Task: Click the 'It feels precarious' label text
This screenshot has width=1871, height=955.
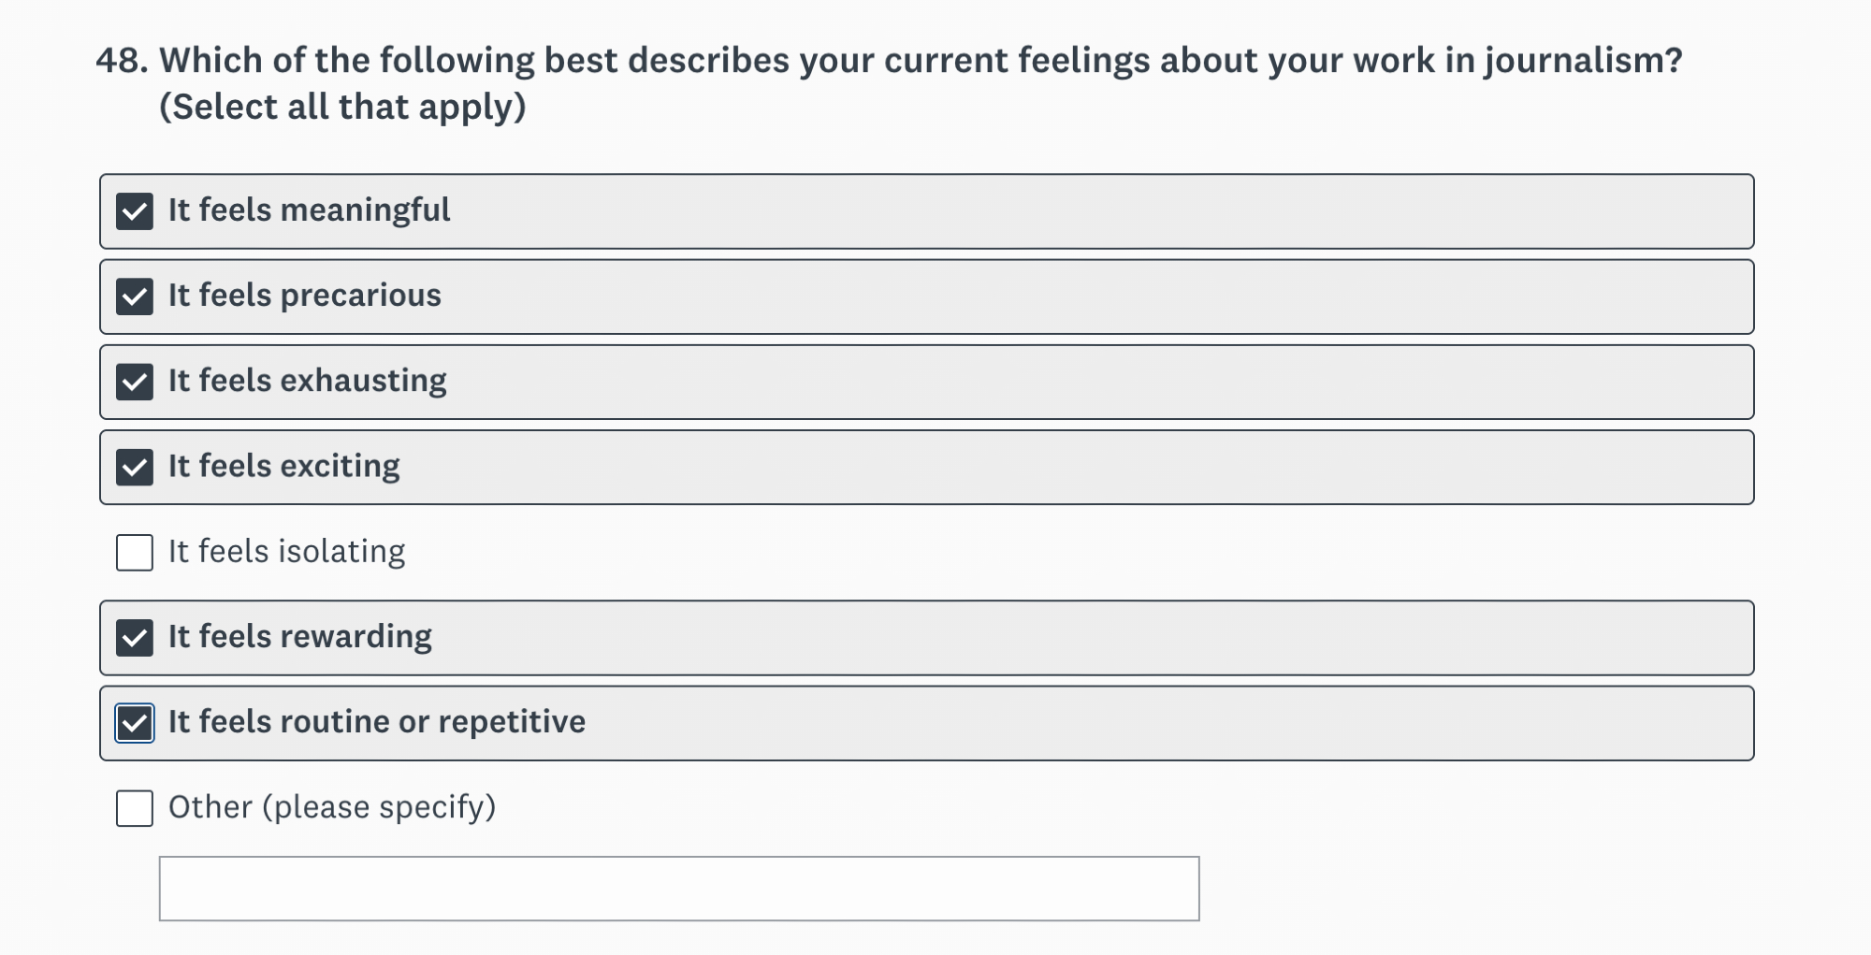Action: pos(304,296)
